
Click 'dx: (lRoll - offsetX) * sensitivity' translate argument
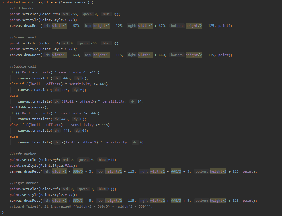[89, 101]
